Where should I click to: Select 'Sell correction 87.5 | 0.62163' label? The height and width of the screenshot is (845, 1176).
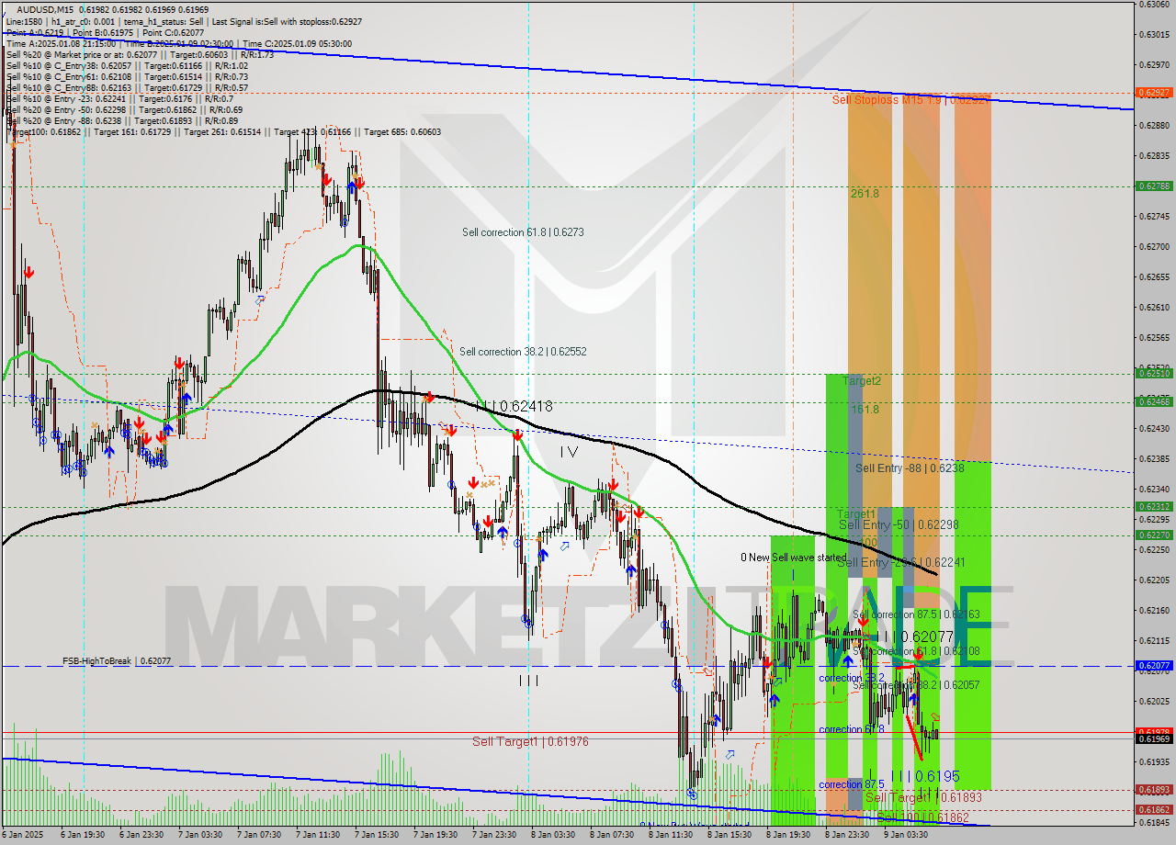(x=916, y=614)
